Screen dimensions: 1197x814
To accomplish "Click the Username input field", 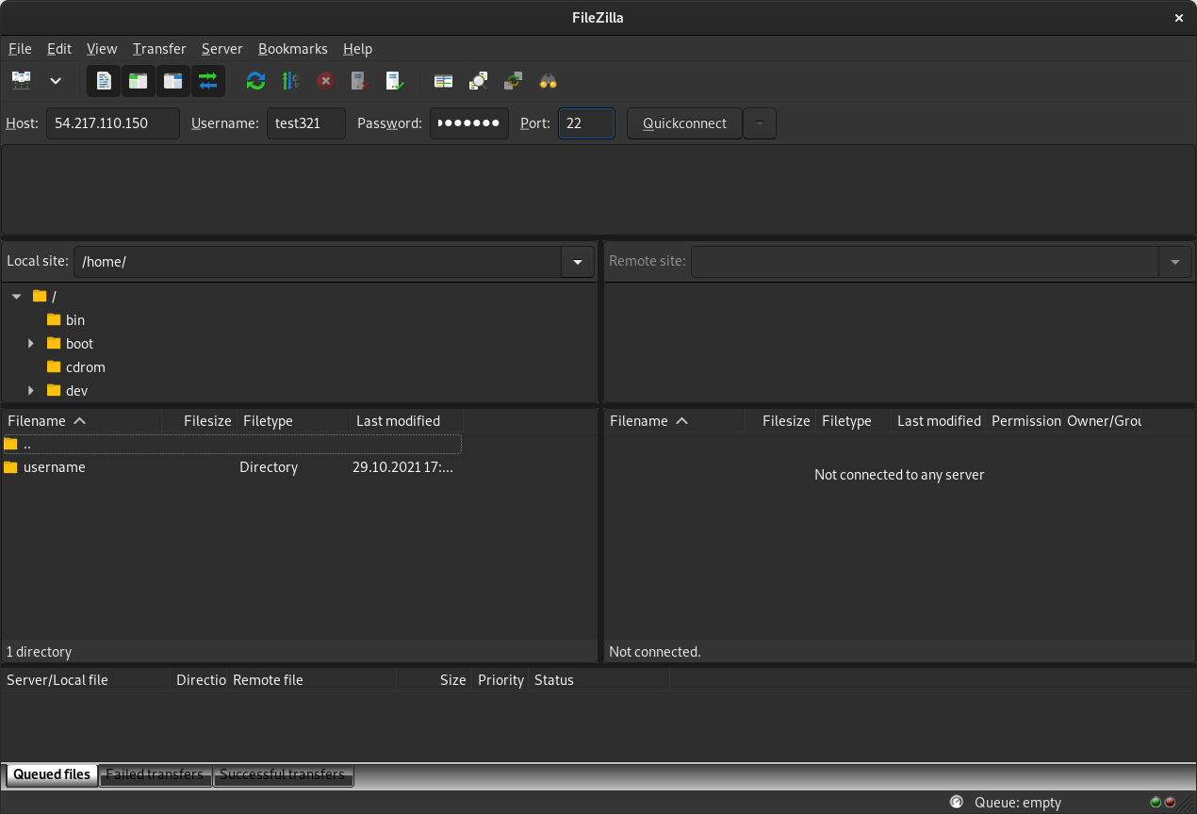I will click(306, 123).
